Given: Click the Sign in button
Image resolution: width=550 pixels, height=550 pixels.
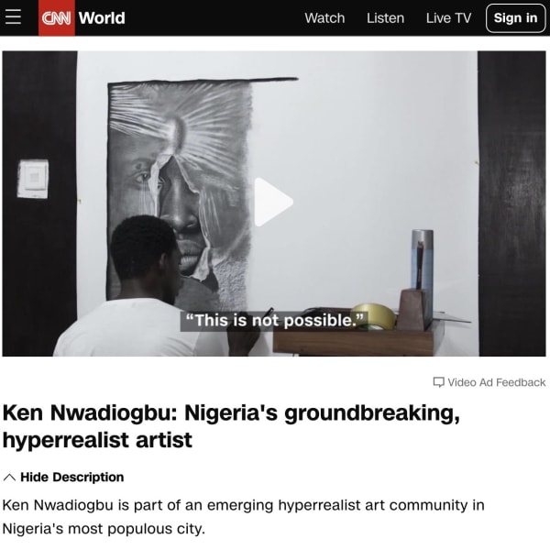Looking at the screenshot, I should [515, 18].
